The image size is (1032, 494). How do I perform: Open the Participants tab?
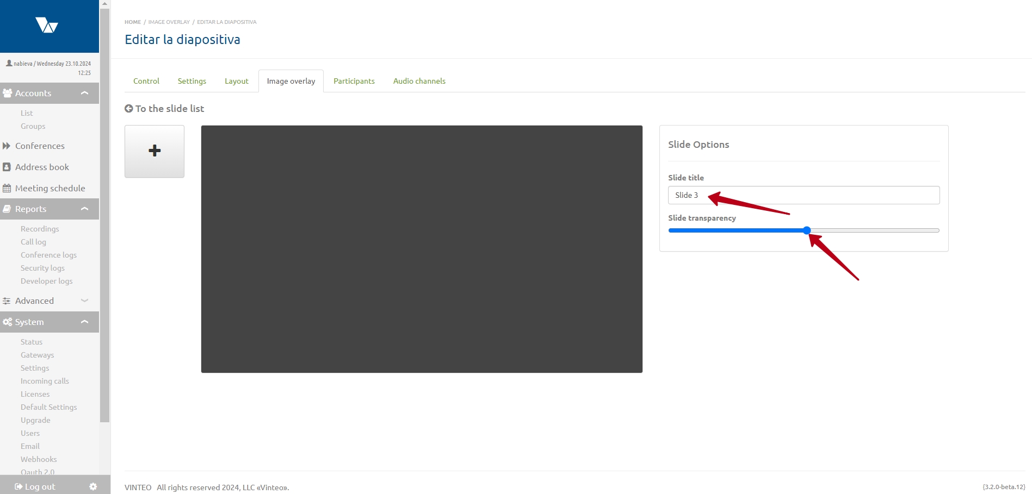pyautogui.click(x=354, y=81)
